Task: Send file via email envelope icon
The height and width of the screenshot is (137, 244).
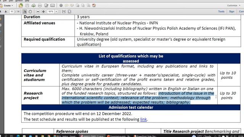Action: pos(53,5)
